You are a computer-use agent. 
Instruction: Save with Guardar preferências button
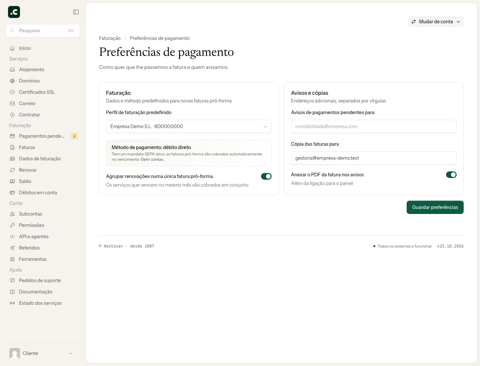tap(435, 207)
